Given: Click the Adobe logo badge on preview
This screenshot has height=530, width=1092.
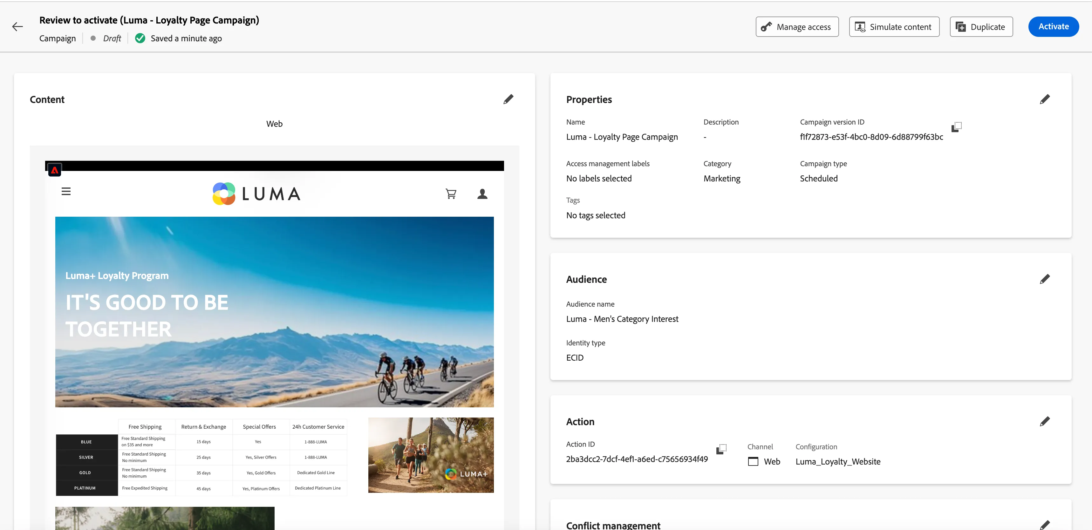Looking at the screenshot, I should click(55, 170).
